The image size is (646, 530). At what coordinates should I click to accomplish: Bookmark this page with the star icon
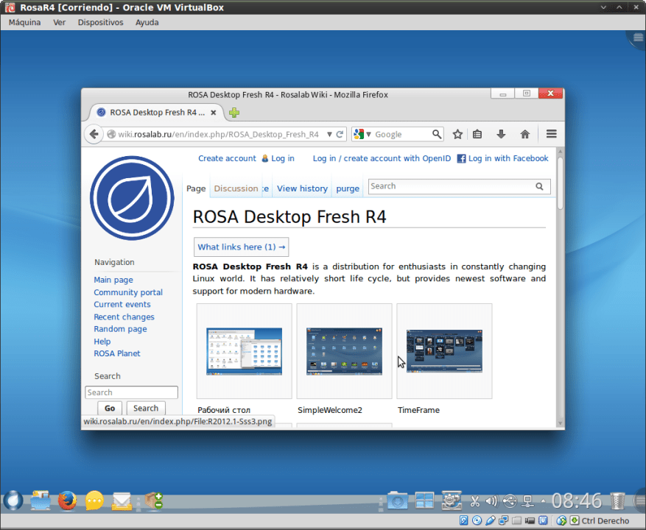[x=457, y=134]
